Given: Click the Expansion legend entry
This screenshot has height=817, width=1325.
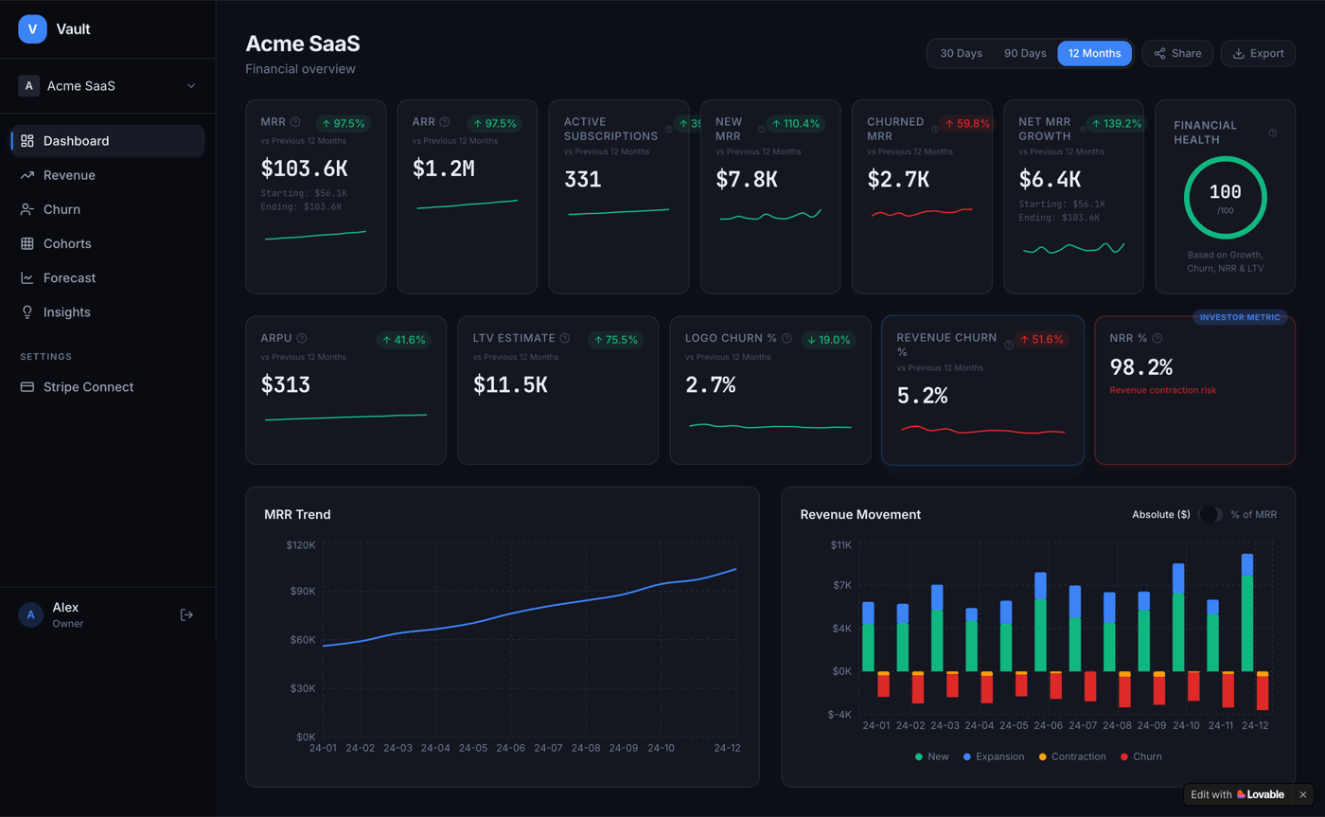Looking at the screenshot, I should click(x=993, y=756).
